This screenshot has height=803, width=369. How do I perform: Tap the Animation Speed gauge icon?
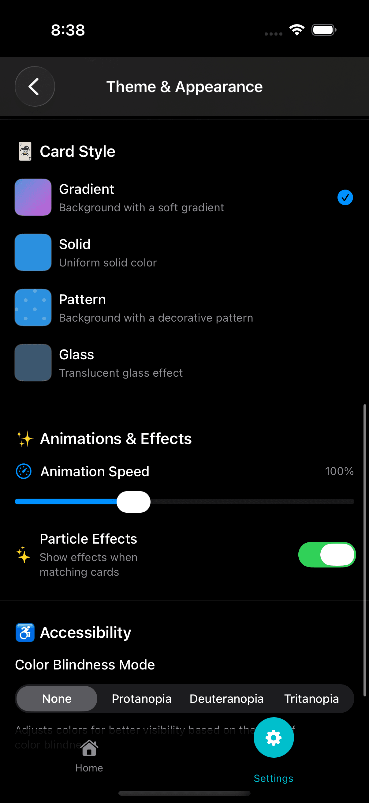(x=24, y=471)
